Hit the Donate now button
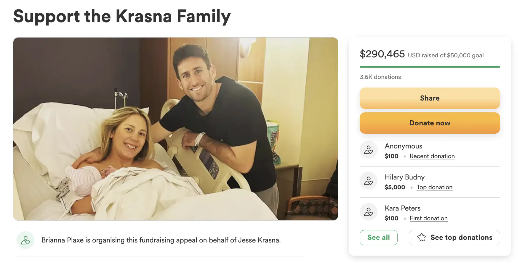This screenshot has height=262, width=525. [430, 123]
